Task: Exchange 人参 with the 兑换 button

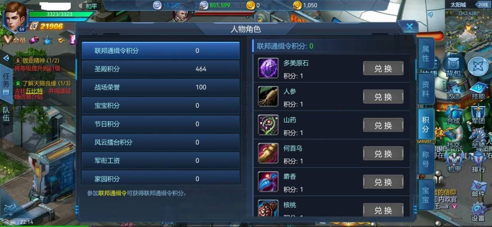Action: [383, 97]
